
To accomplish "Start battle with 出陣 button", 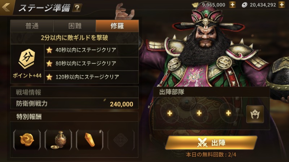I will (211, 143).
